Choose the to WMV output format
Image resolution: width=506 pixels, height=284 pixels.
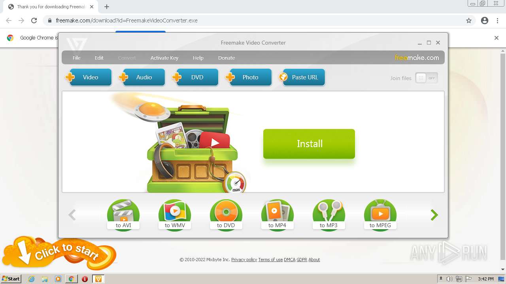(175, 215)
